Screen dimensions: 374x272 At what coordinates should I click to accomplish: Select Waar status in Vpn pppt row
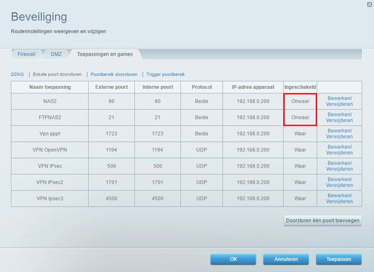[x=300, y=134]
